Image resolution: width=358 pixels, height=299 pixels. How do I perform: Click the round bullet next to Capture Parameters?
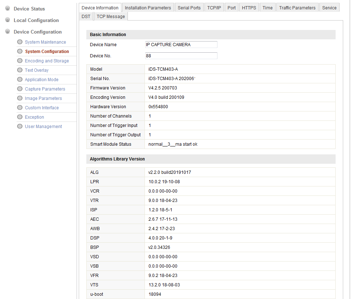(20, 89)
